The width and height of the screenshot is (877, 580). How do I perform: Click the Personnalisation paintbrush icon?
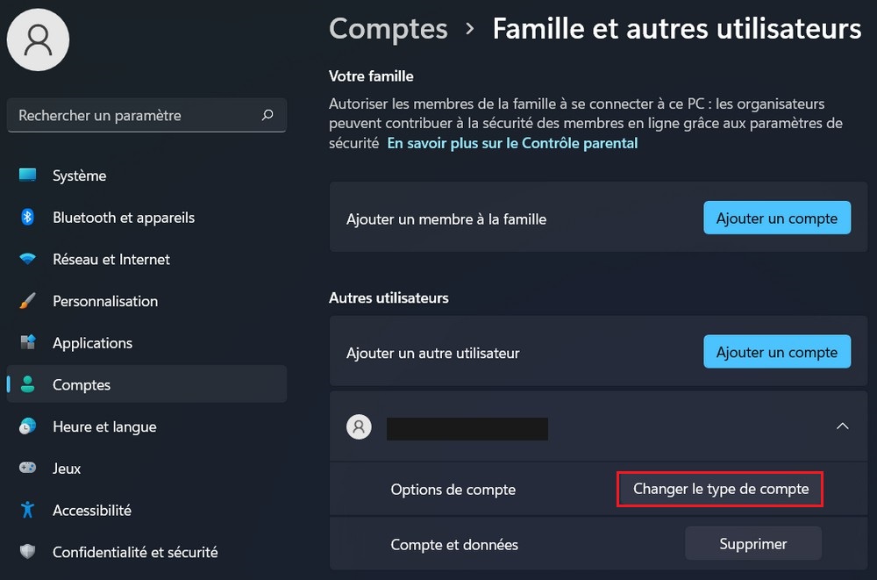(28, 301)
